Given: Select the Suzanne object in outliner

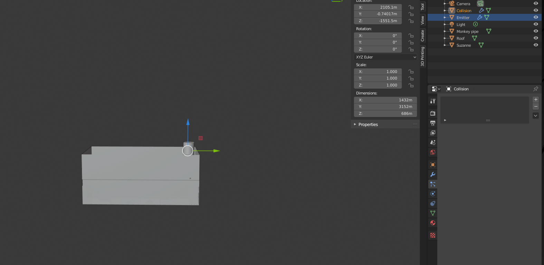Looking at the screenshot, I should tap(464, 45).
